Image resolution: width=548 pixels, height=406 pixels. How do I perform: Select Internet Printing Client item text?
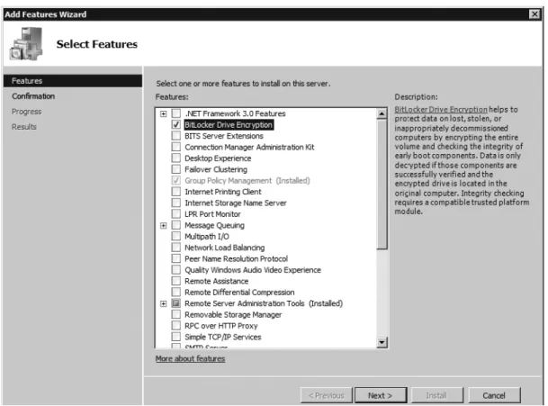(222, 192)
